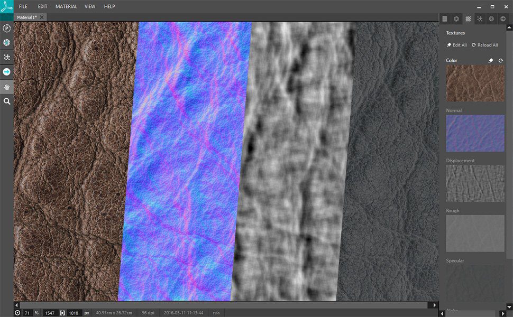Image resolution: width=513 pixels, height=317 pixels.
Task: Switch to the Material1 tab
Action: [28, 17]
